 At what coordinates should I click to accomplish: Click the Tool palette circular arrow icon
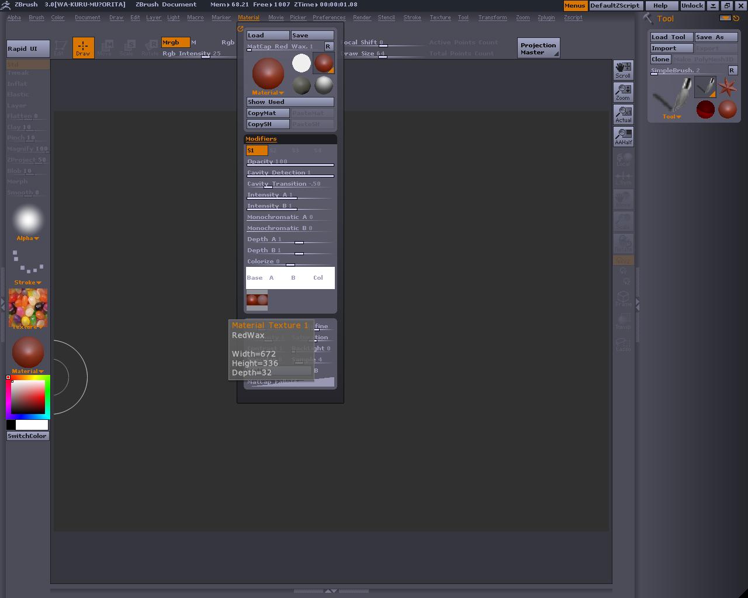[x=736, y=18]
